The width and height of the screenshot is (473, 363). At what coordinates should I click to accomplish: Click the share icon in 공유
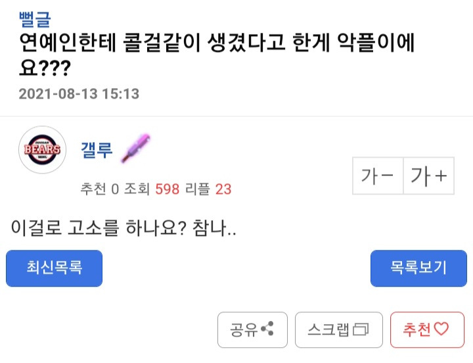pos(267,329)
